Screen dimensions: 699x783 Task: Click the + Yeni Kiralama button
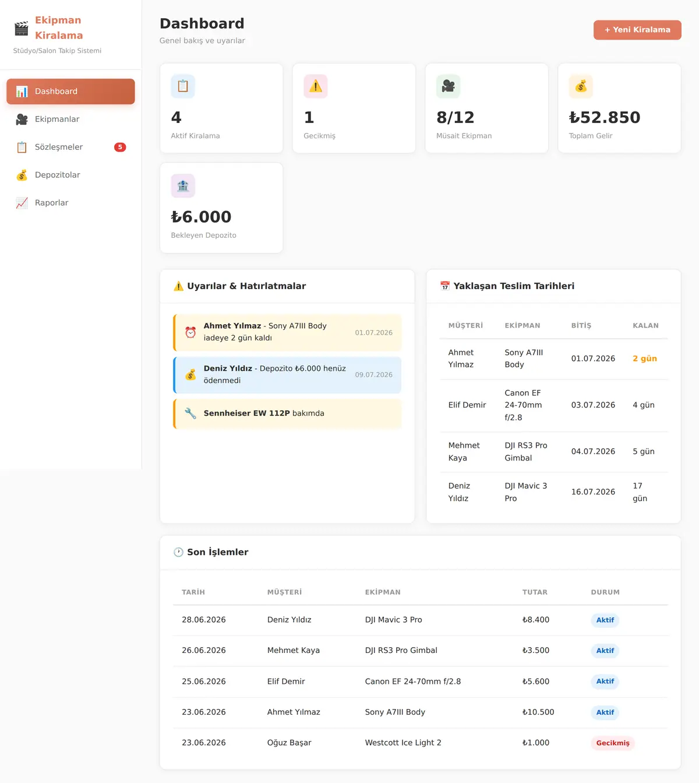[x=637, y=30]
